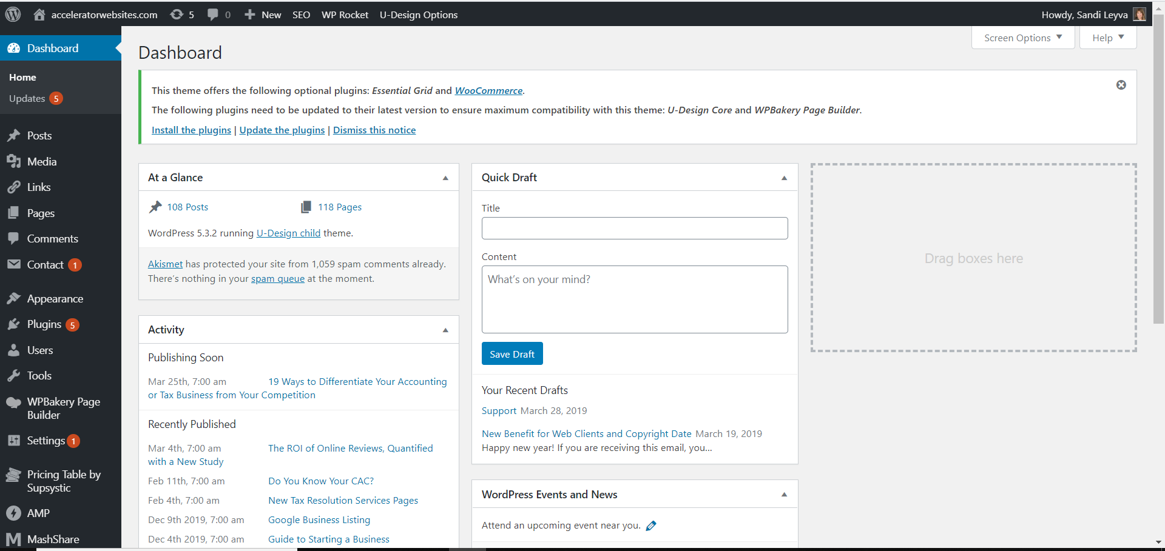Collapse the WordPress Events and News widget

[784, 495]
